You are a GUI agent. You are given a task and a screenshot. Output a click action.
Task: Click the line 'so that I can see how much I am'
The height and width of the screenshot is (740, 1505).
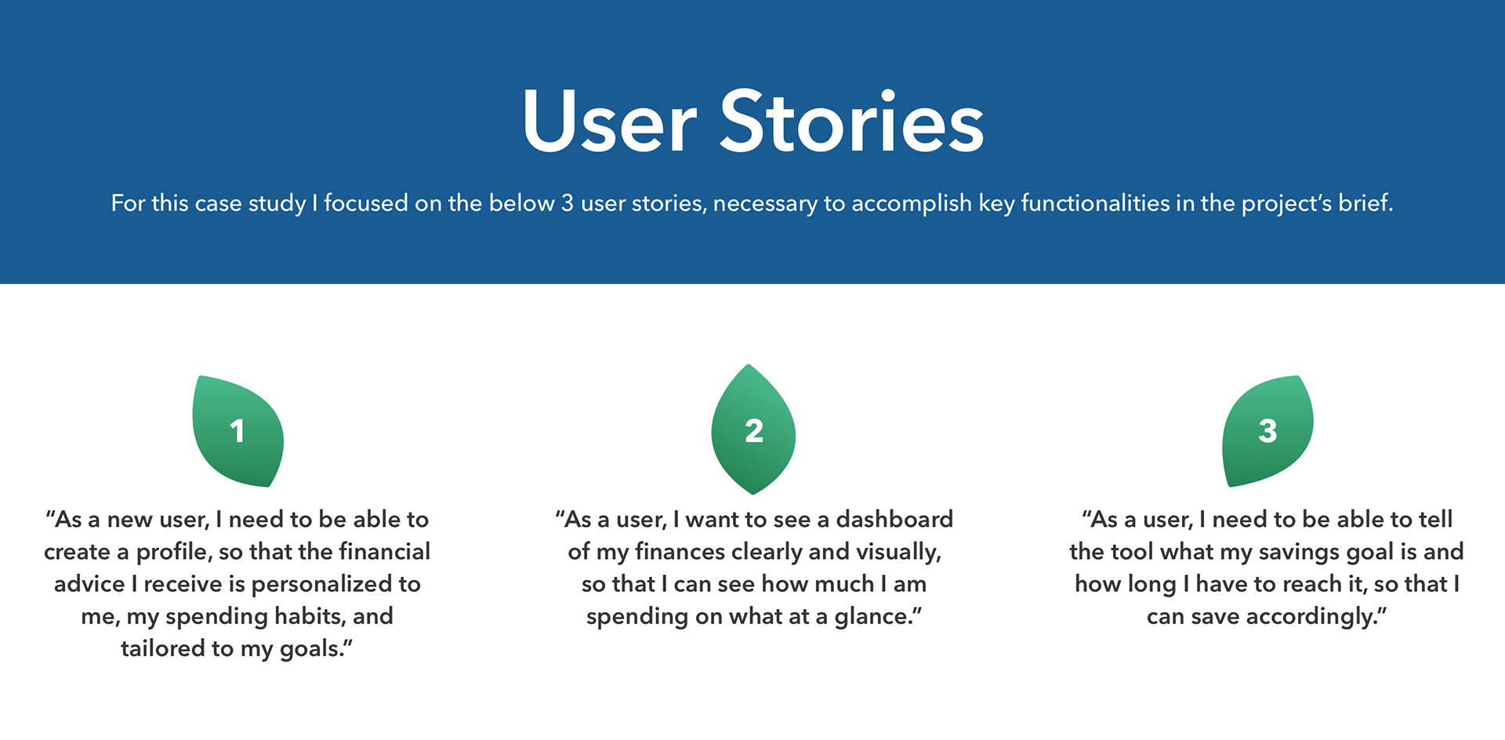[x=753, y=584]
